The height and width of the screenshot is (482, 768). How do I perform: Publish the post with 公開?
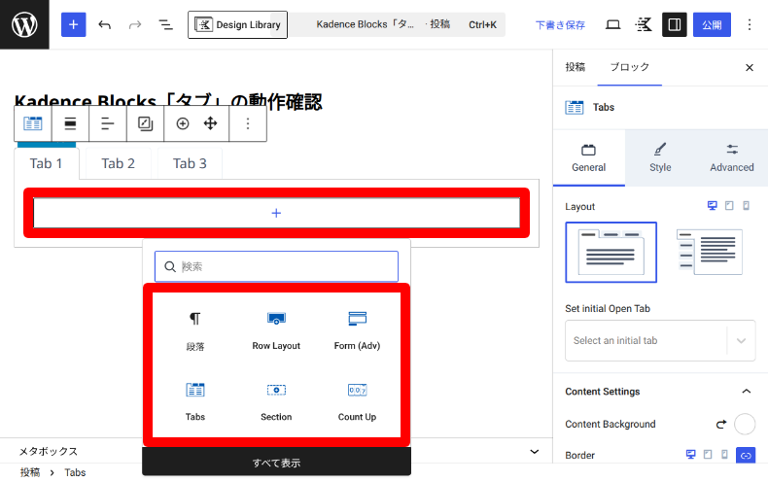point(712,24)
